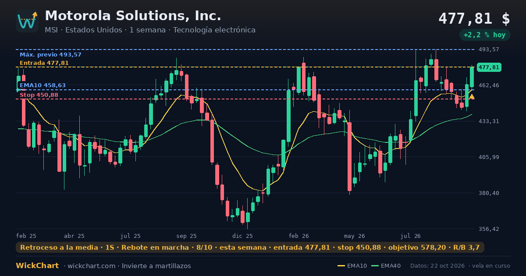This screenshot has height=276, width=526.
Task: Click the Retroceso a la media summary banner
Action: [x=250, y=248]
